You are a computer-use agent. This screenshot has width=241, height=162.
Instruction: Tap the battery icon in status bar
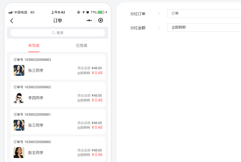tap(101, 12)
